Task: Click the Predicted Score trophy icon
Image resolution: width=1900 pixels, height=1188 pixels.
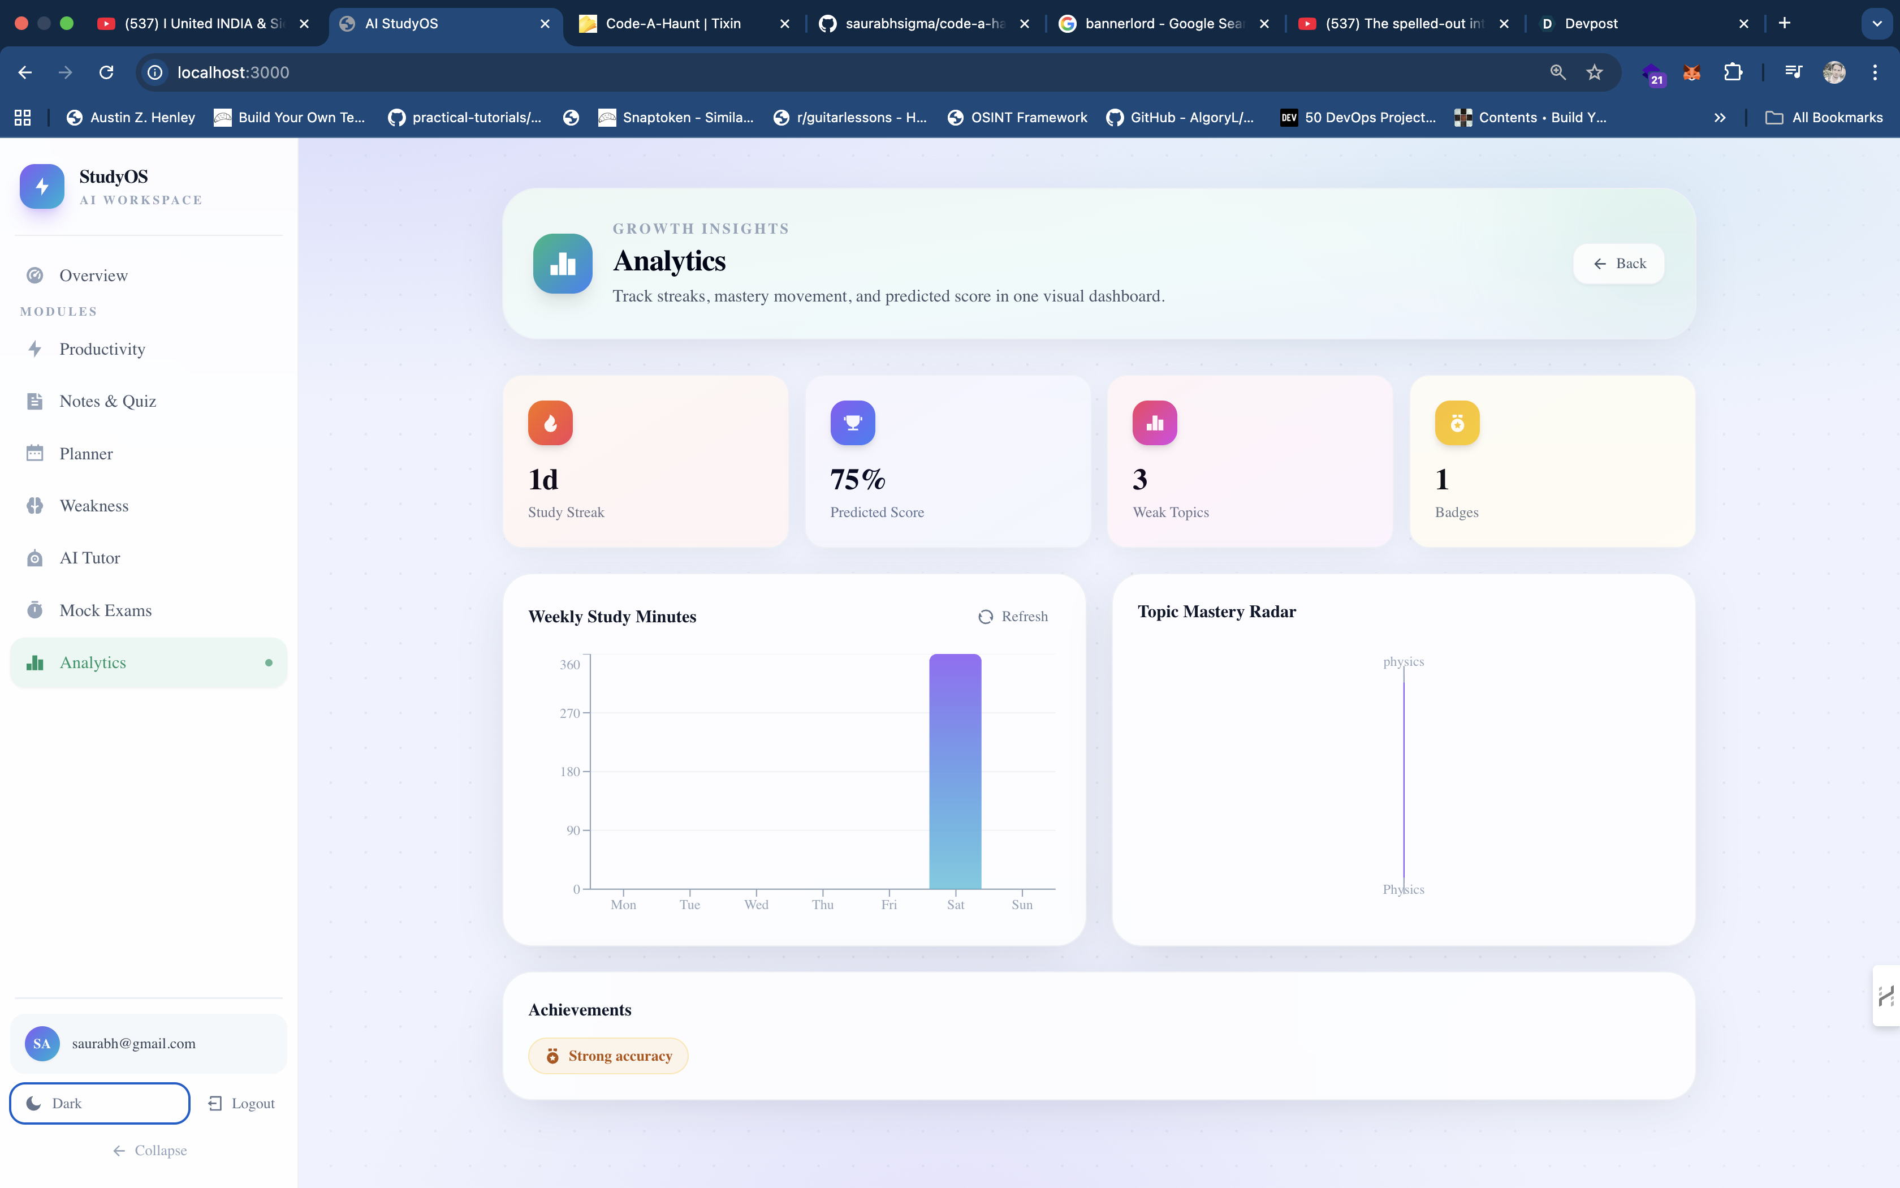Action: [853, 424]
